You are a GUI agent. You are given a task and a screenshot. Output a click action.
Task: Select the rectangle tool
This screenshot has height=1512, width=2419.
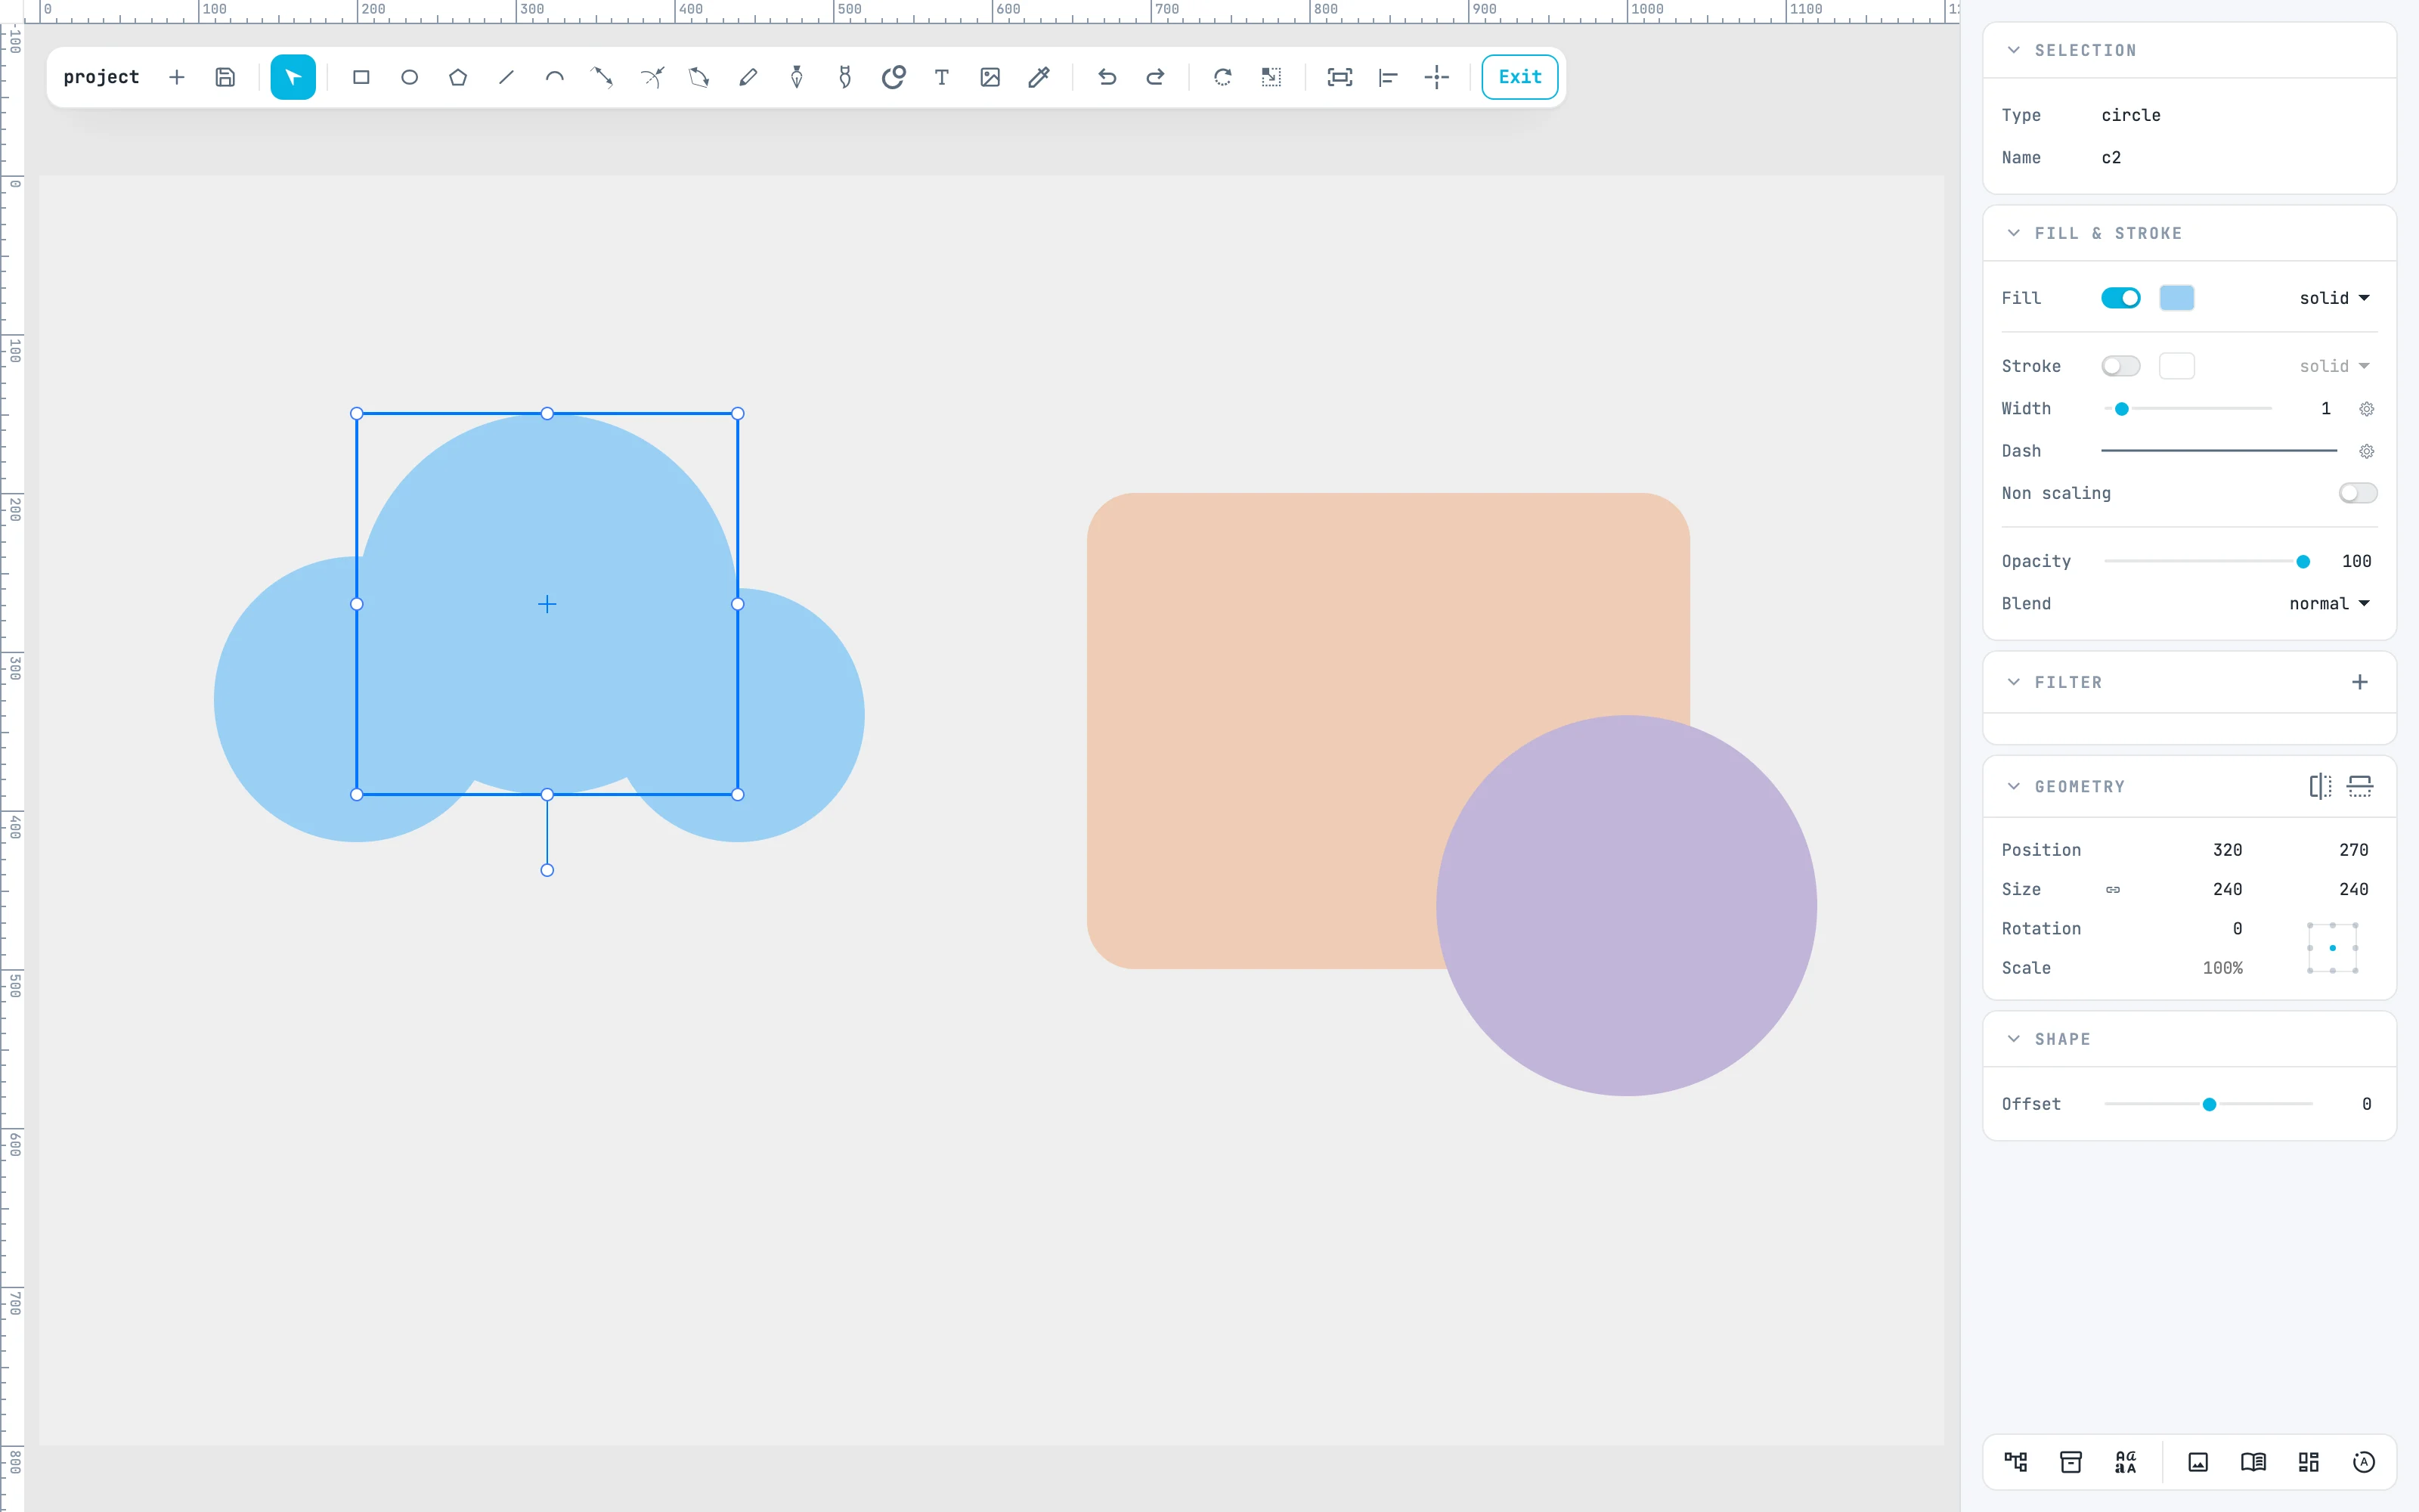[361, 77]
